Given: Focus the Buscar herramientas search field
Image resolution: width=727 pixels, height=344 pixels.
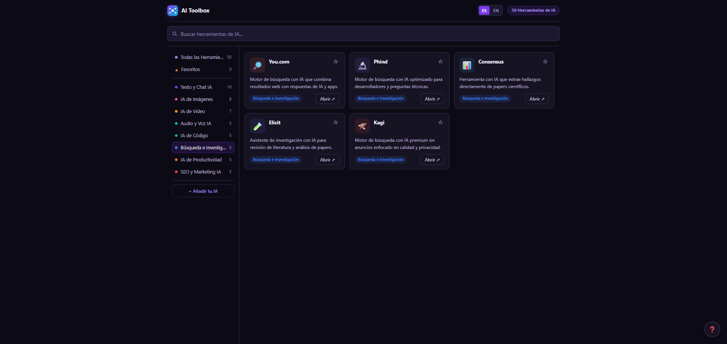Looking at the screenshot, I should 363,34.
